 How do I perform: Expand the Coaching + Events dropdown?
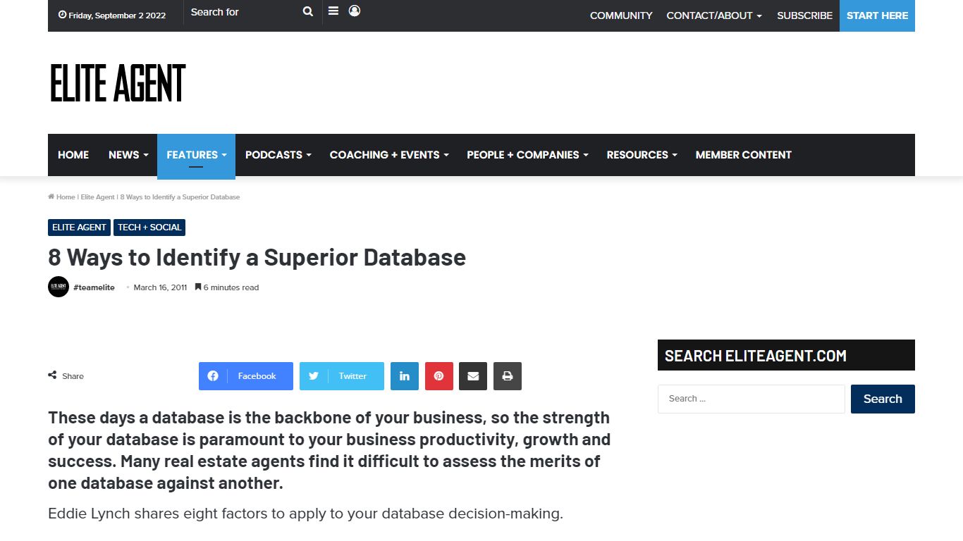point(388,155)
